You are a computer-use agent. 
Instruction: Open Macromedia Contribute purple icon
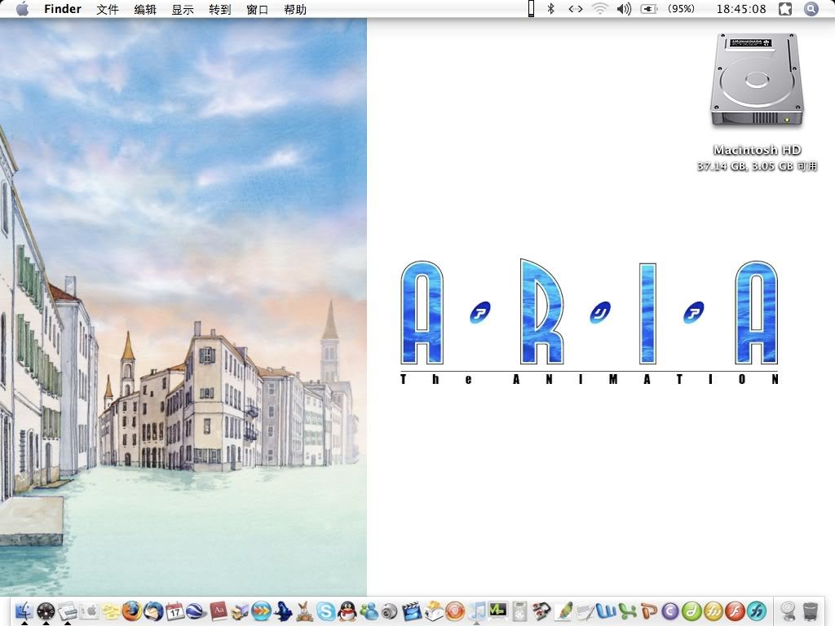tap(670, 611)
